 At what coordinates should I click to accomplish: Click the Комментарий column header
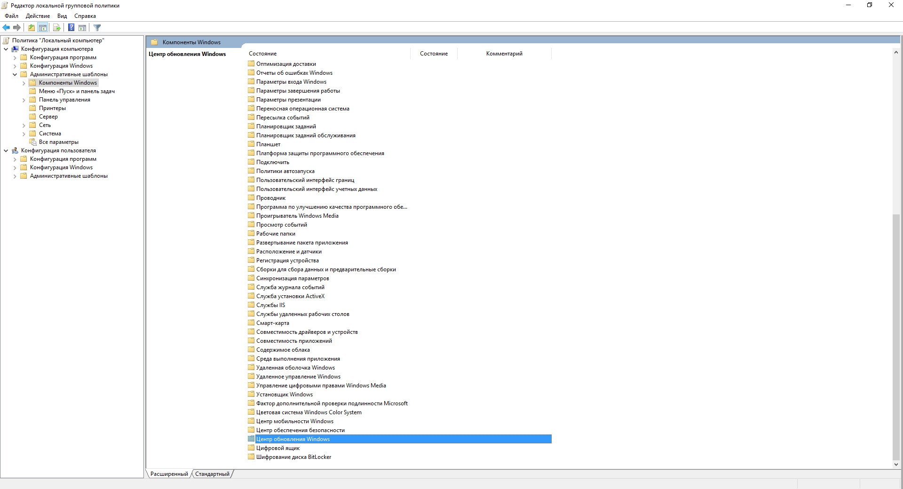click(504, 54)
